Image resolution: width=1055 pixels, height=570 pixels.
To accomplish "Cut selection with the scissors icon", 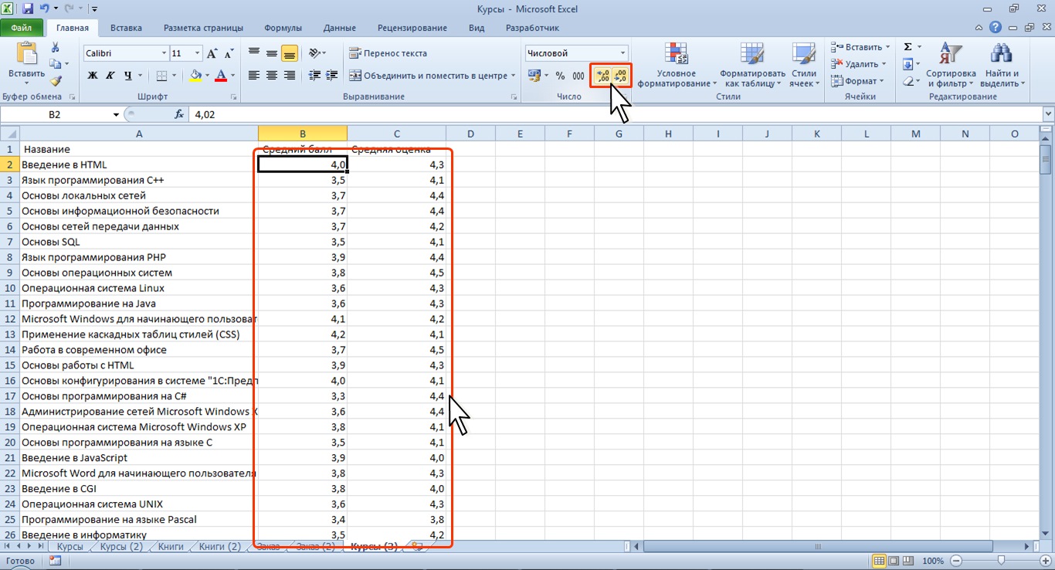I will point(55,48).
